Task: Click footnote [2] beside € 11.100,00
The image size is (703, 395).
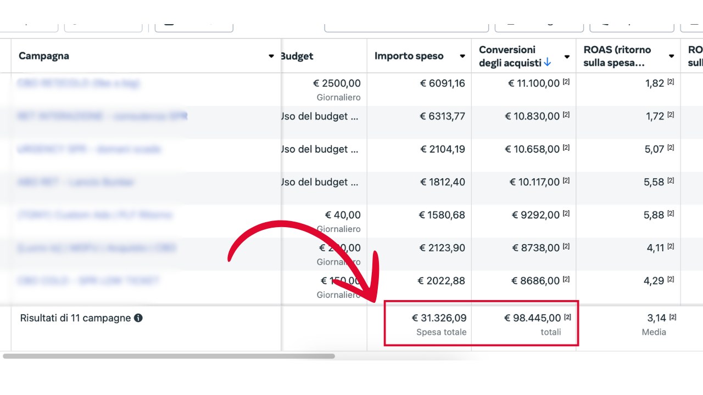Action: (566, 82)
